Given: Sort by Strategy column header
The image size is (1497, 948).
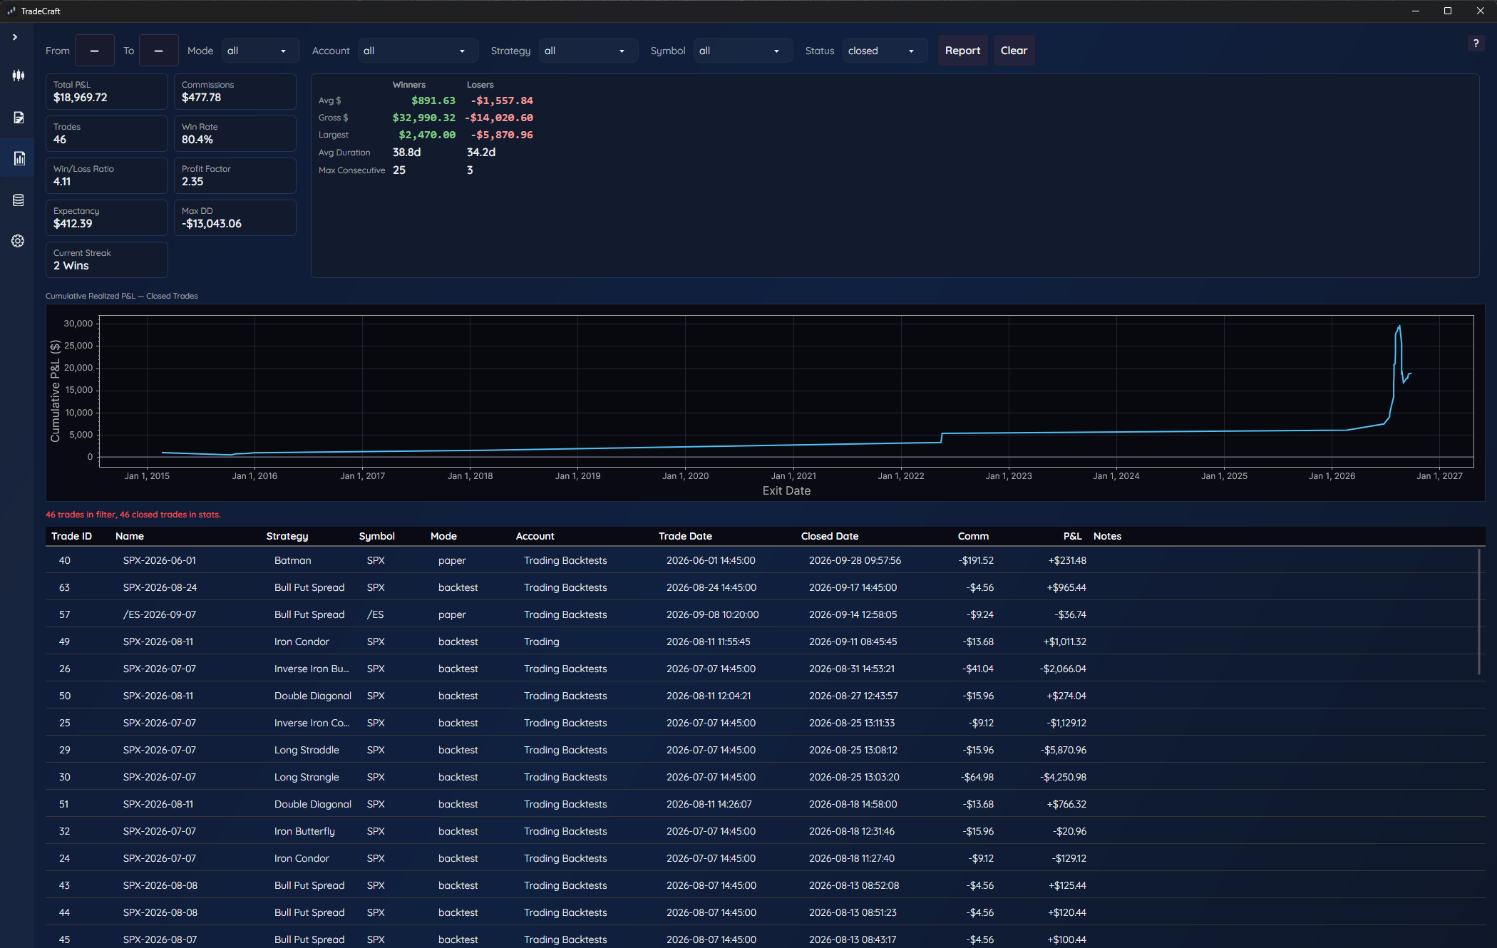Looking at the screenshot, I should [287, 536].
